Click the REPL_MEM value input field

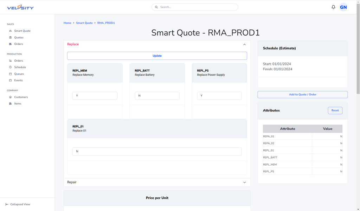pos(95,96)
